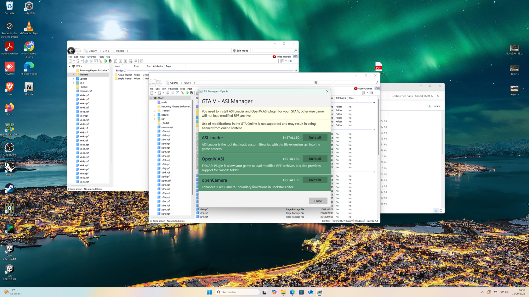Click the green play icon in Trainers window toolbar
The height and width of the screenshot is (297, 529).
click(106, 61)
